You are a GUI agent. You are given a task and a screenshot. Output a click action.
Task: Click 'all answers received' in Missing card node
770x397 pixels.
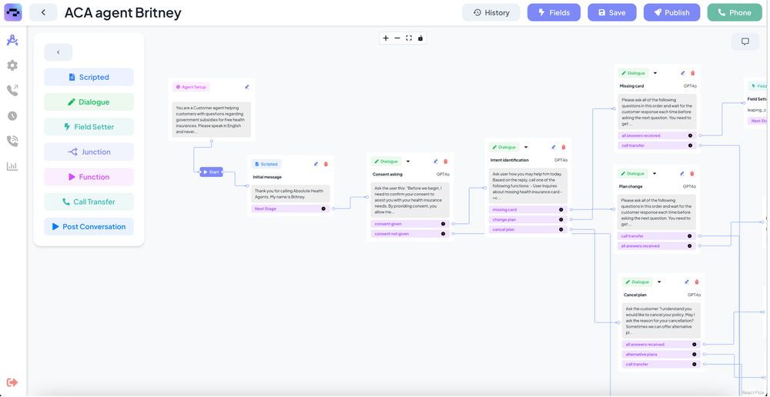pyautogui.click(x=641, y=135)
